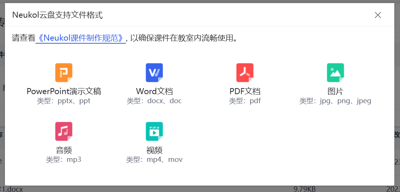The image size is (400, 192).
Task: Click the green image file icon
Action: point(335,73)
